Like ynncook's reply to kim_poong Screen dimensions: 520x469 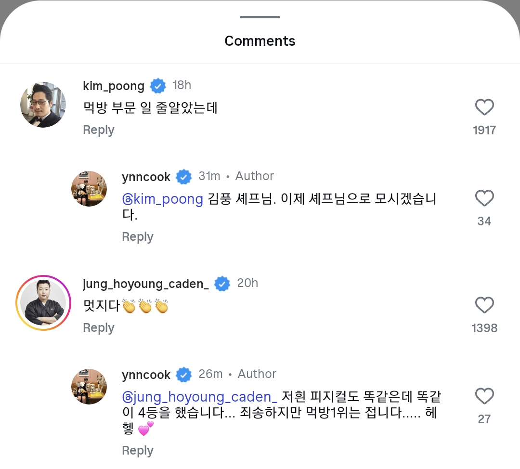tap(484, 198)
